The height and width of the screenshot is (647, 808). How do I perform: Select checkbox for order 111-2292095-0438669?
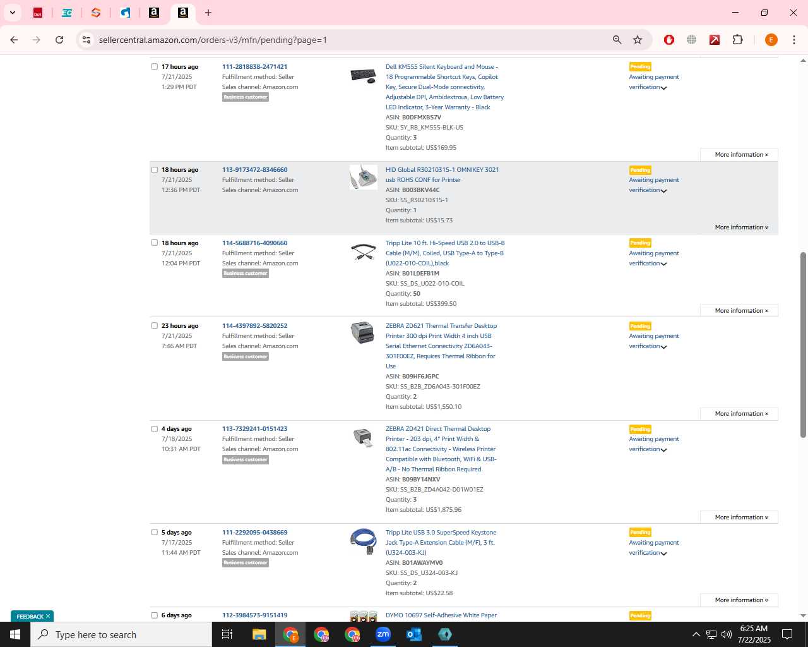point(155,532)
